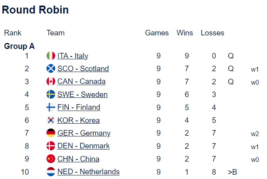267x179 pixels.
Task: Click the Germany flag icon
Action: coord(51,133)
